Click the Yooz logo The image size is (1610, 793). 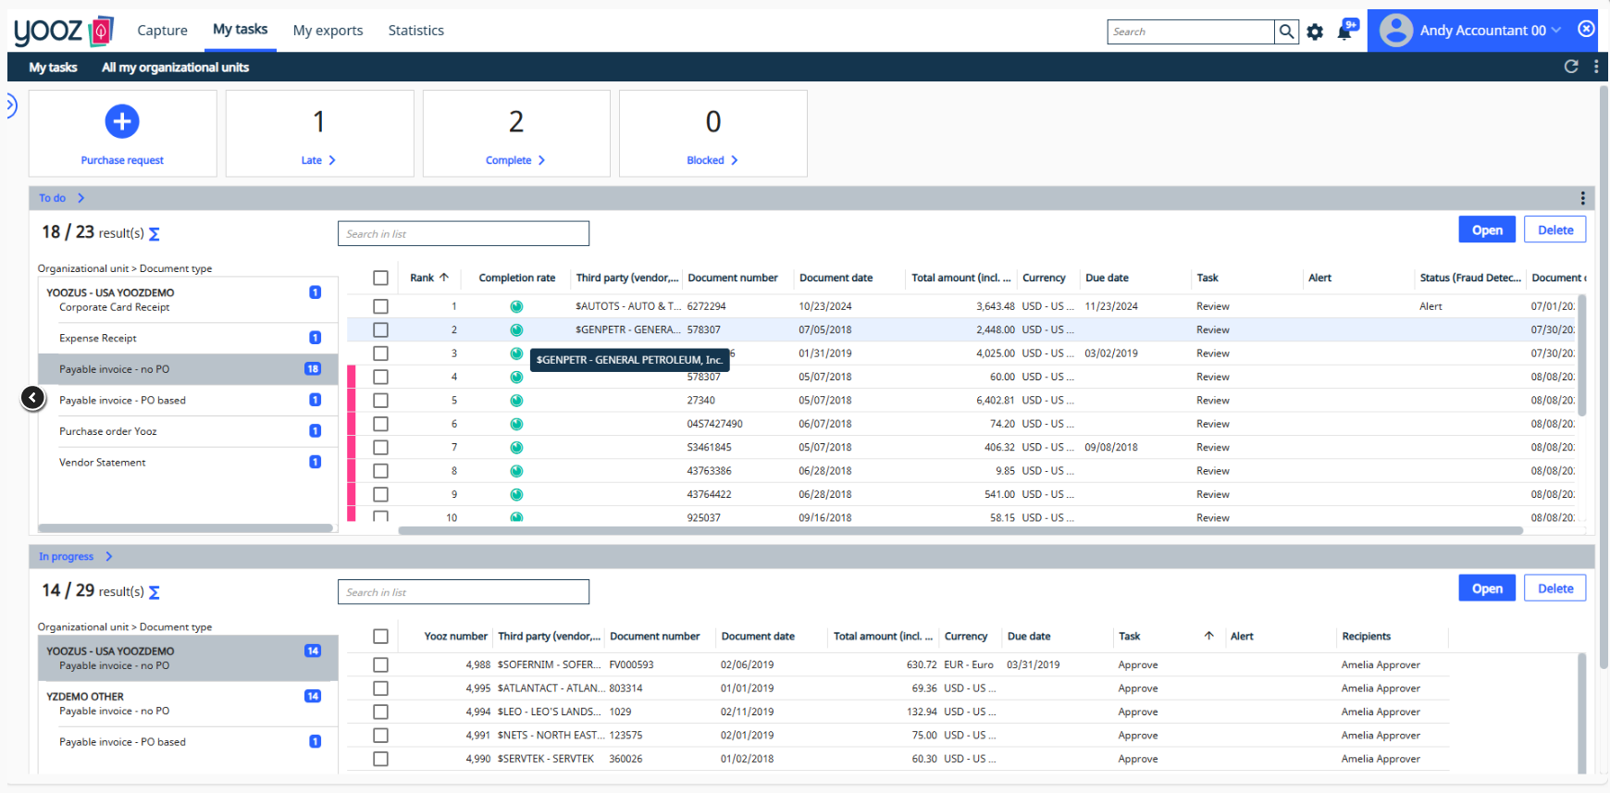[x=63, y=31]
